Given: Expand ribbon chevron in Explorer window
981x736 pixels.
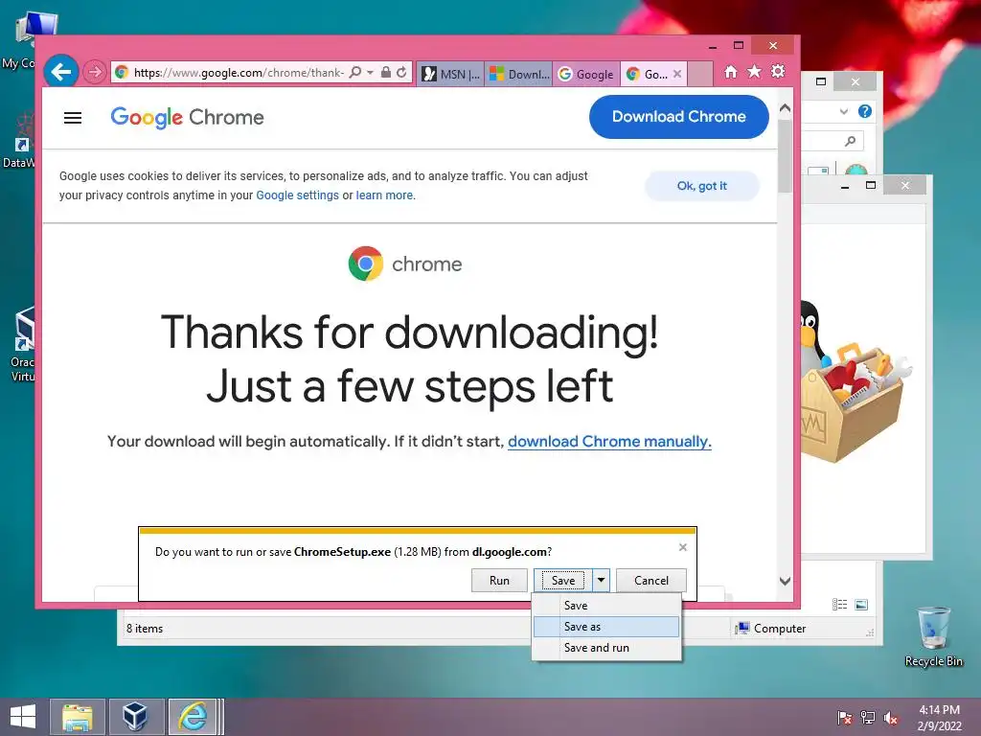Looking at the screenshot, I should 844,111.
